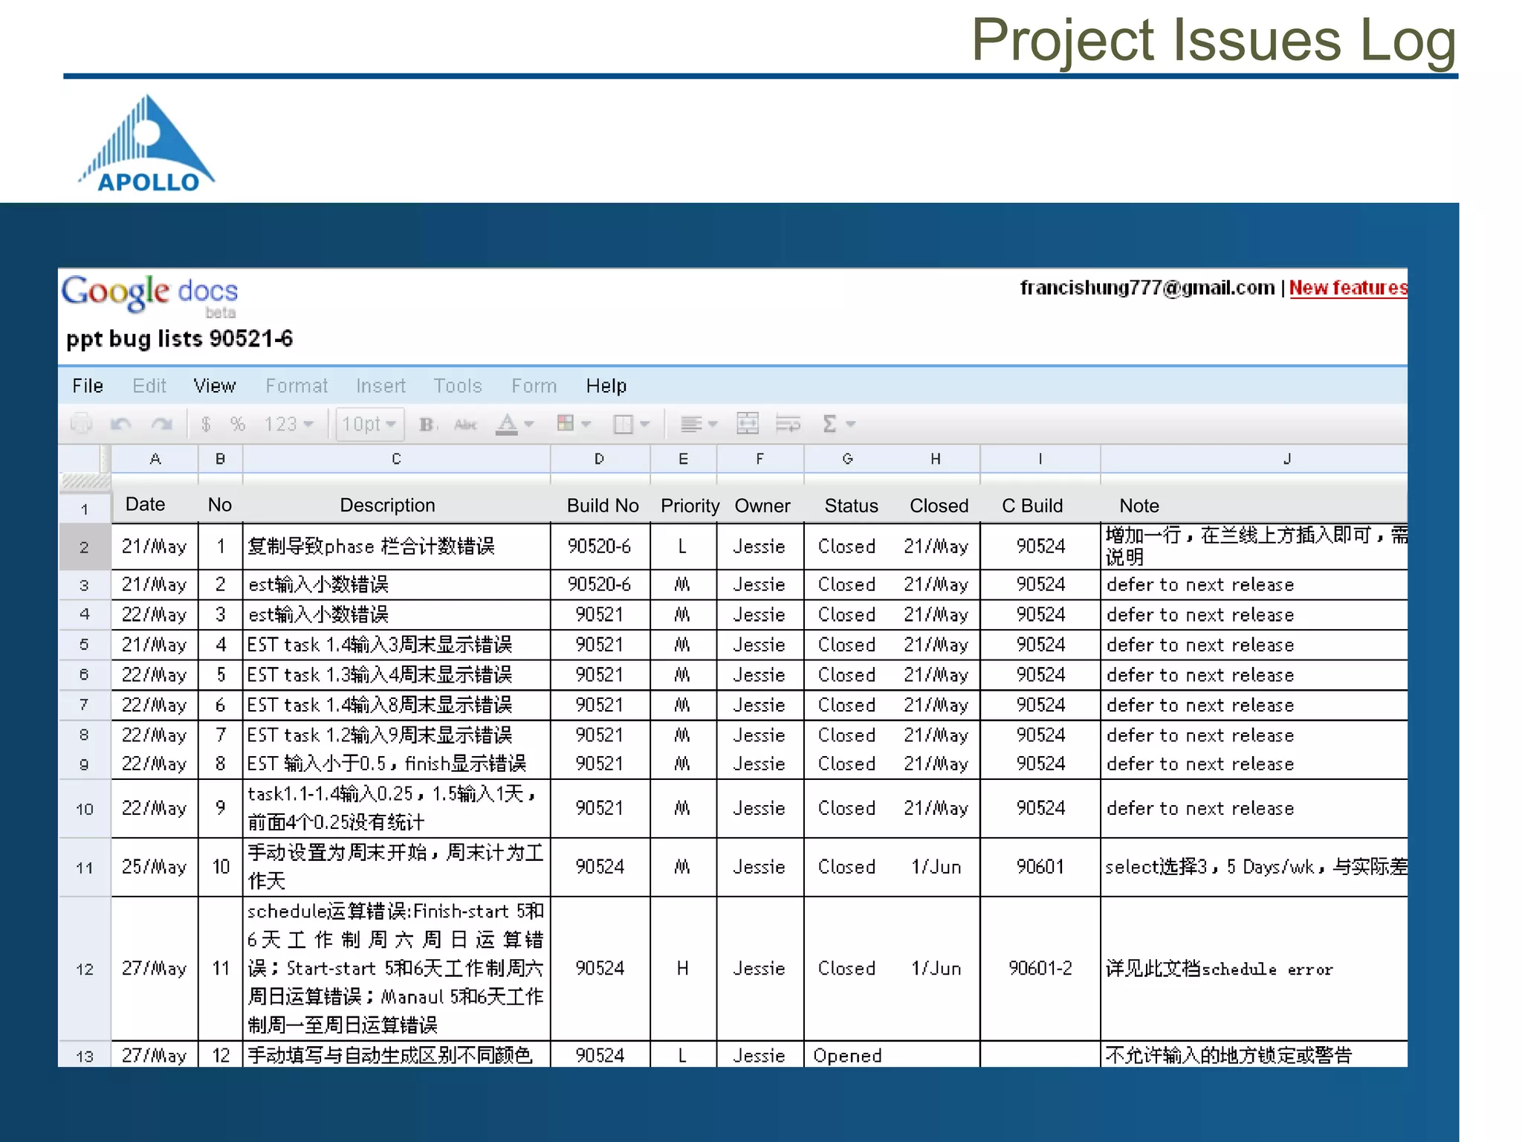
Task: Click C Build cell 90601-2
Action: 1040,969
